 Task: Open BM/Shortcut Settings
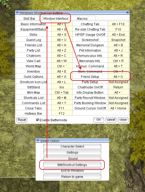tap(72, 165)
